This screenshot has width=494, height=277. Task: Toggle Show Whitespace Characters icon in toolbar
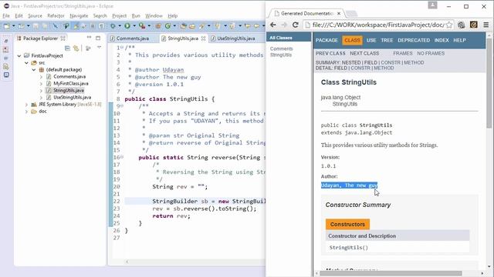click(101, 26)
